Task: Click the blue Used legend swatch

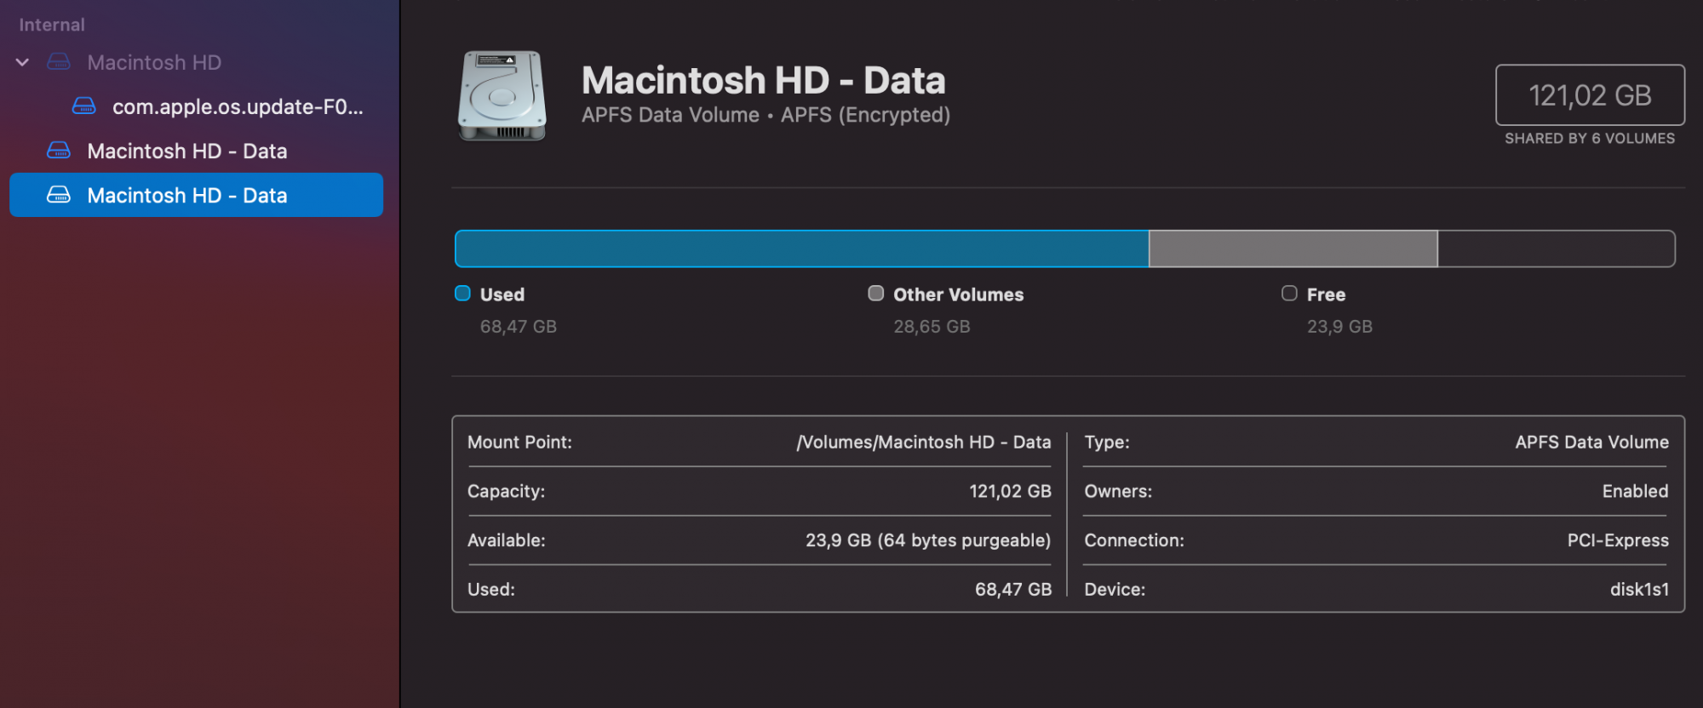Action: [462, 294]
